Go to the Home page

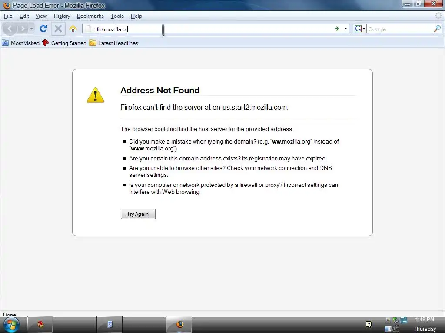(x=73, y=29)
